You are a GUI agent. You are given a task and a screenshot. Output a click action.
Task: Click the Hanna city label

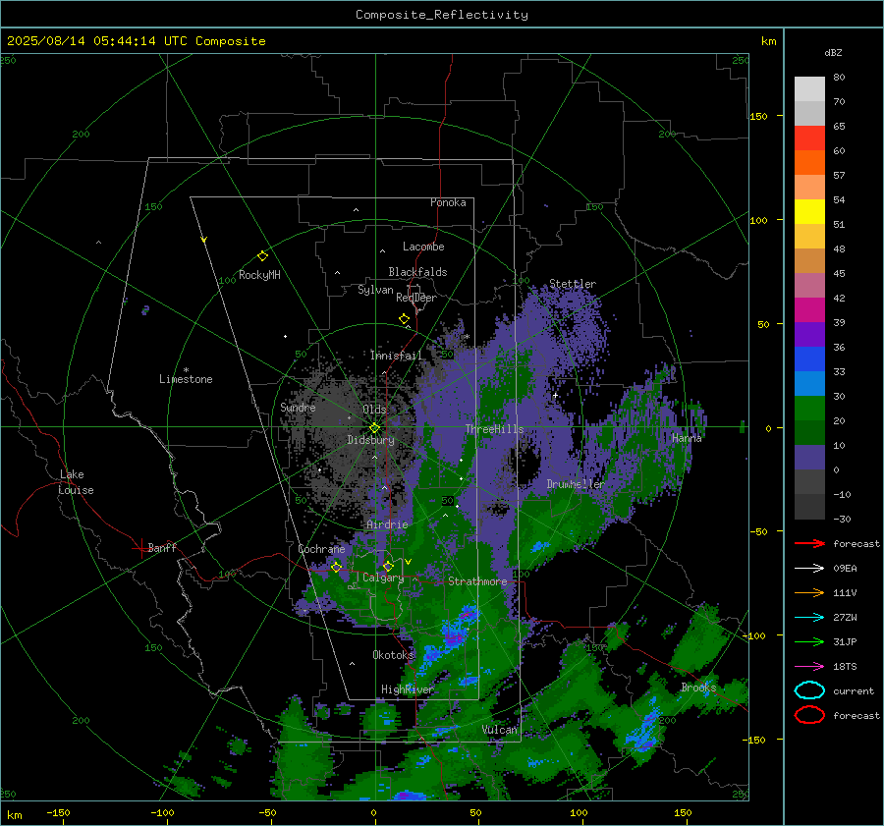pyautogui.click(x=687, y=438)
